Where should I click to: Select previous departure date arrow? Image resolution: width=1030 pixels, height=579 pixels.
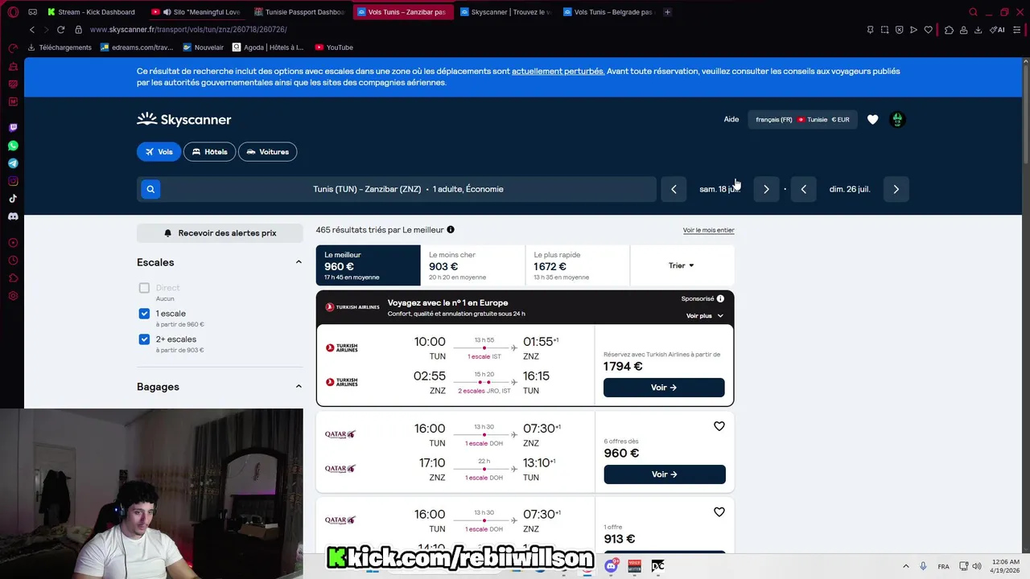click(674, 189)
